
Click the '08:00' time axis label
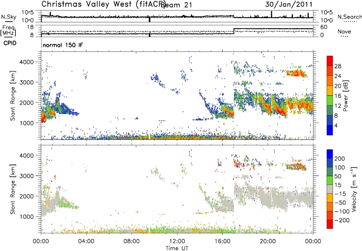coord(132,241)
